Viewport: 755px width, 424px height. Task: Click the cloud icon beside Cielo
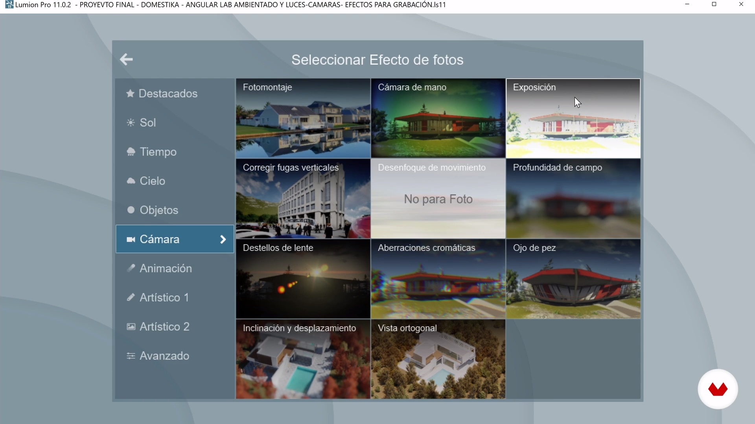(x=131, y=181)
